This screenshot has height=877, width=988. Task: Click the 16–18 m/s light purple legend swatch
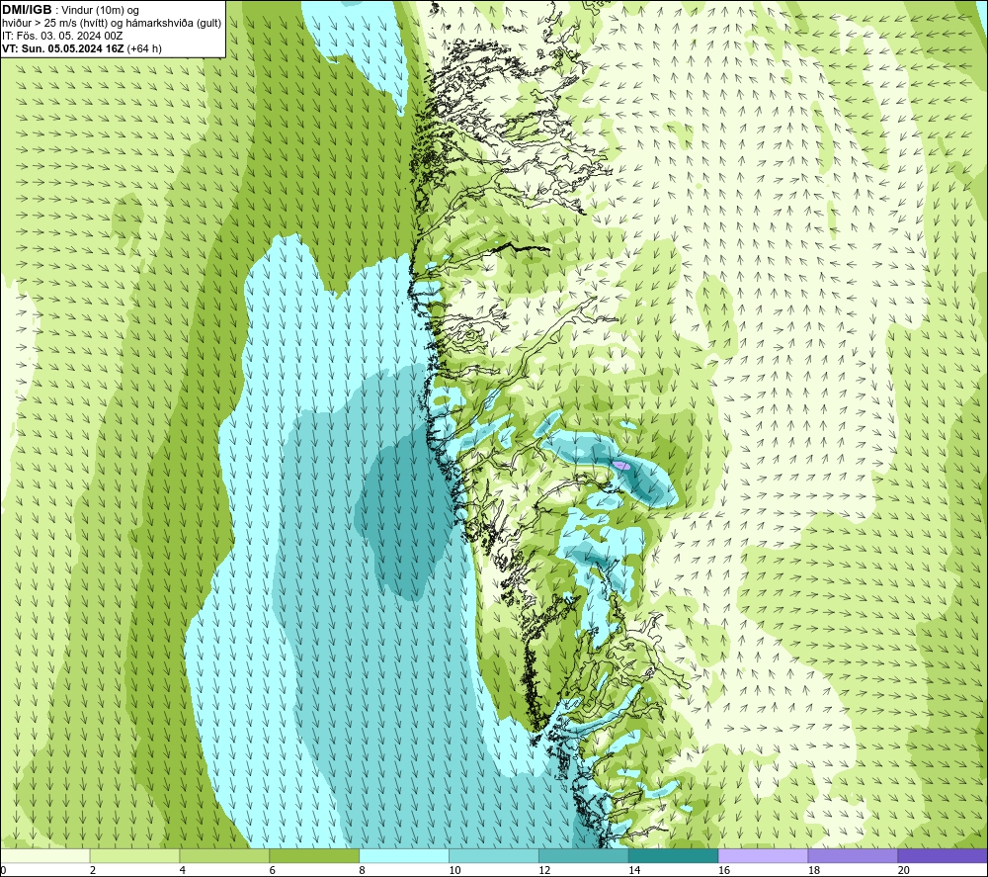(x=763, y=856)
